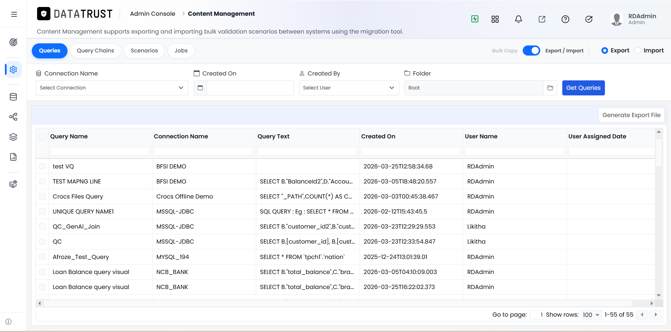Check the box for TEST MAPNG LINE row
671x332 pixels.
42,181
